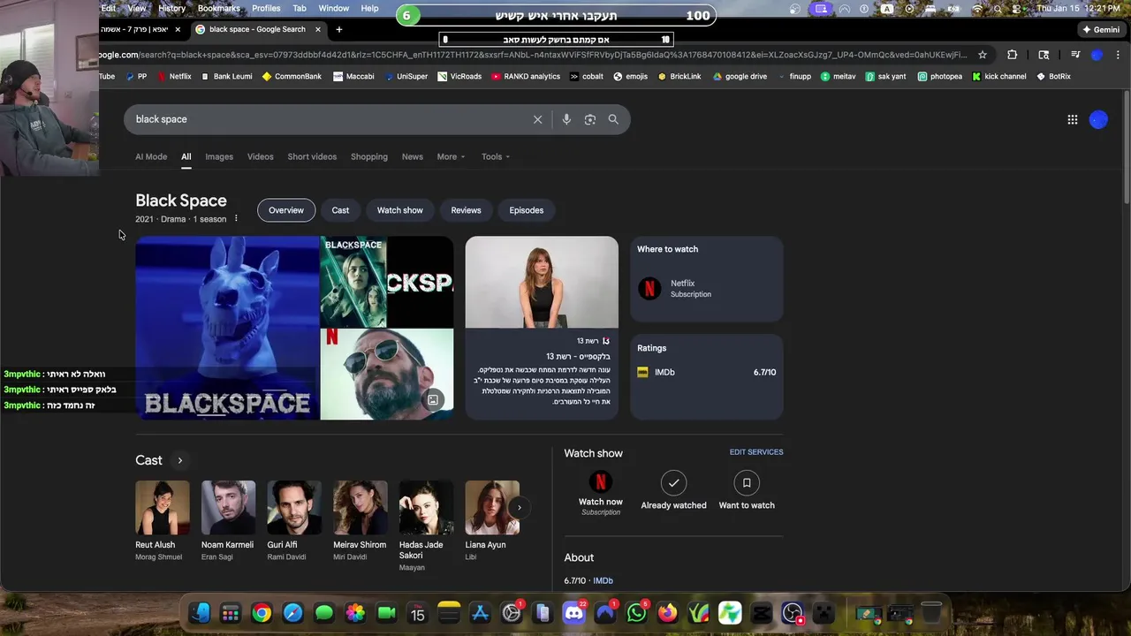The height and width of the screenshot is (636, 1131).
Task: Open the Blackspace dog mask poster image
Action: pos(227,328)
